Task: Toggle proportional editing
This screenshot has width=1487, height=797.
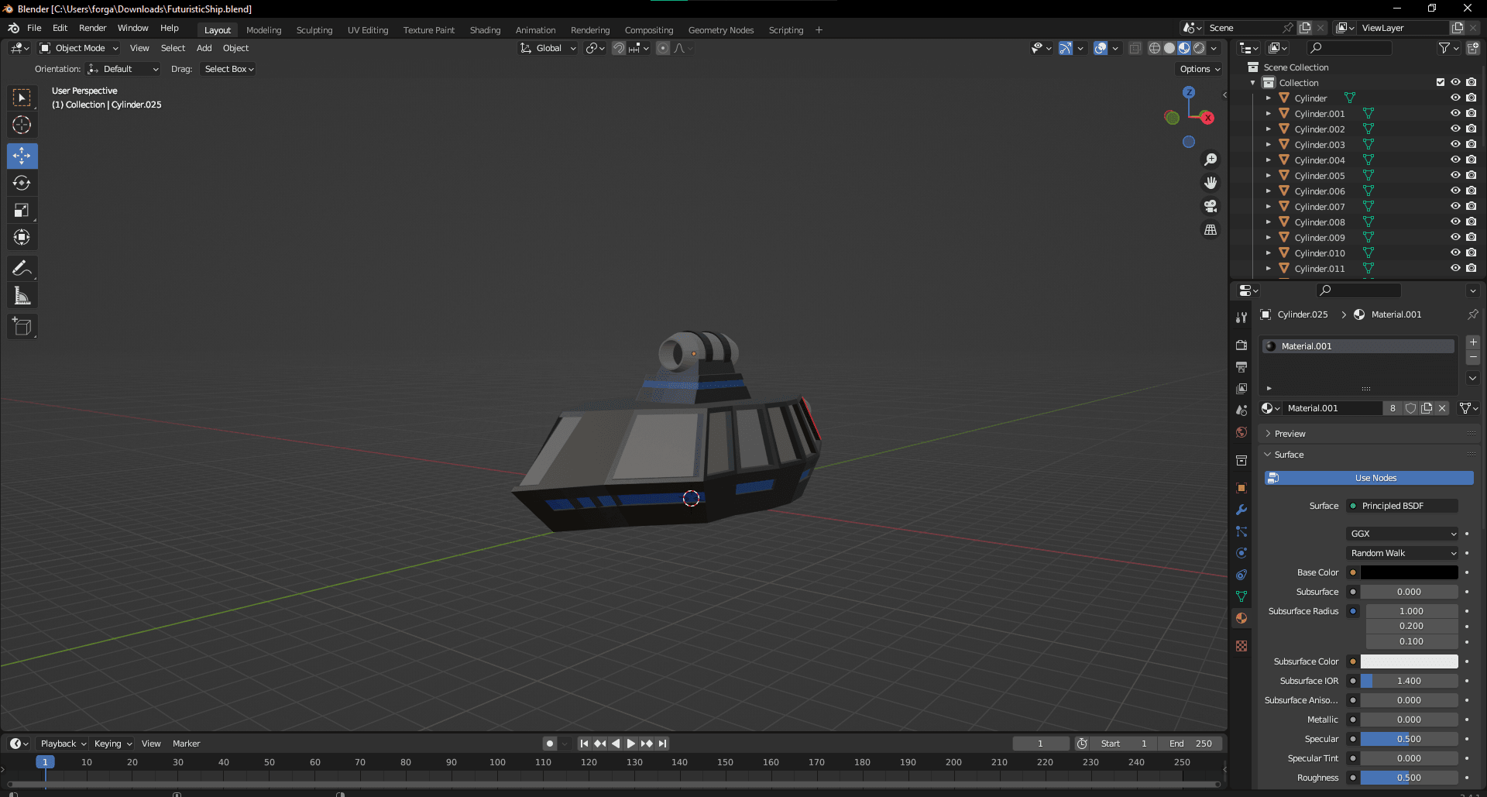Action: [x=663, y=48]
